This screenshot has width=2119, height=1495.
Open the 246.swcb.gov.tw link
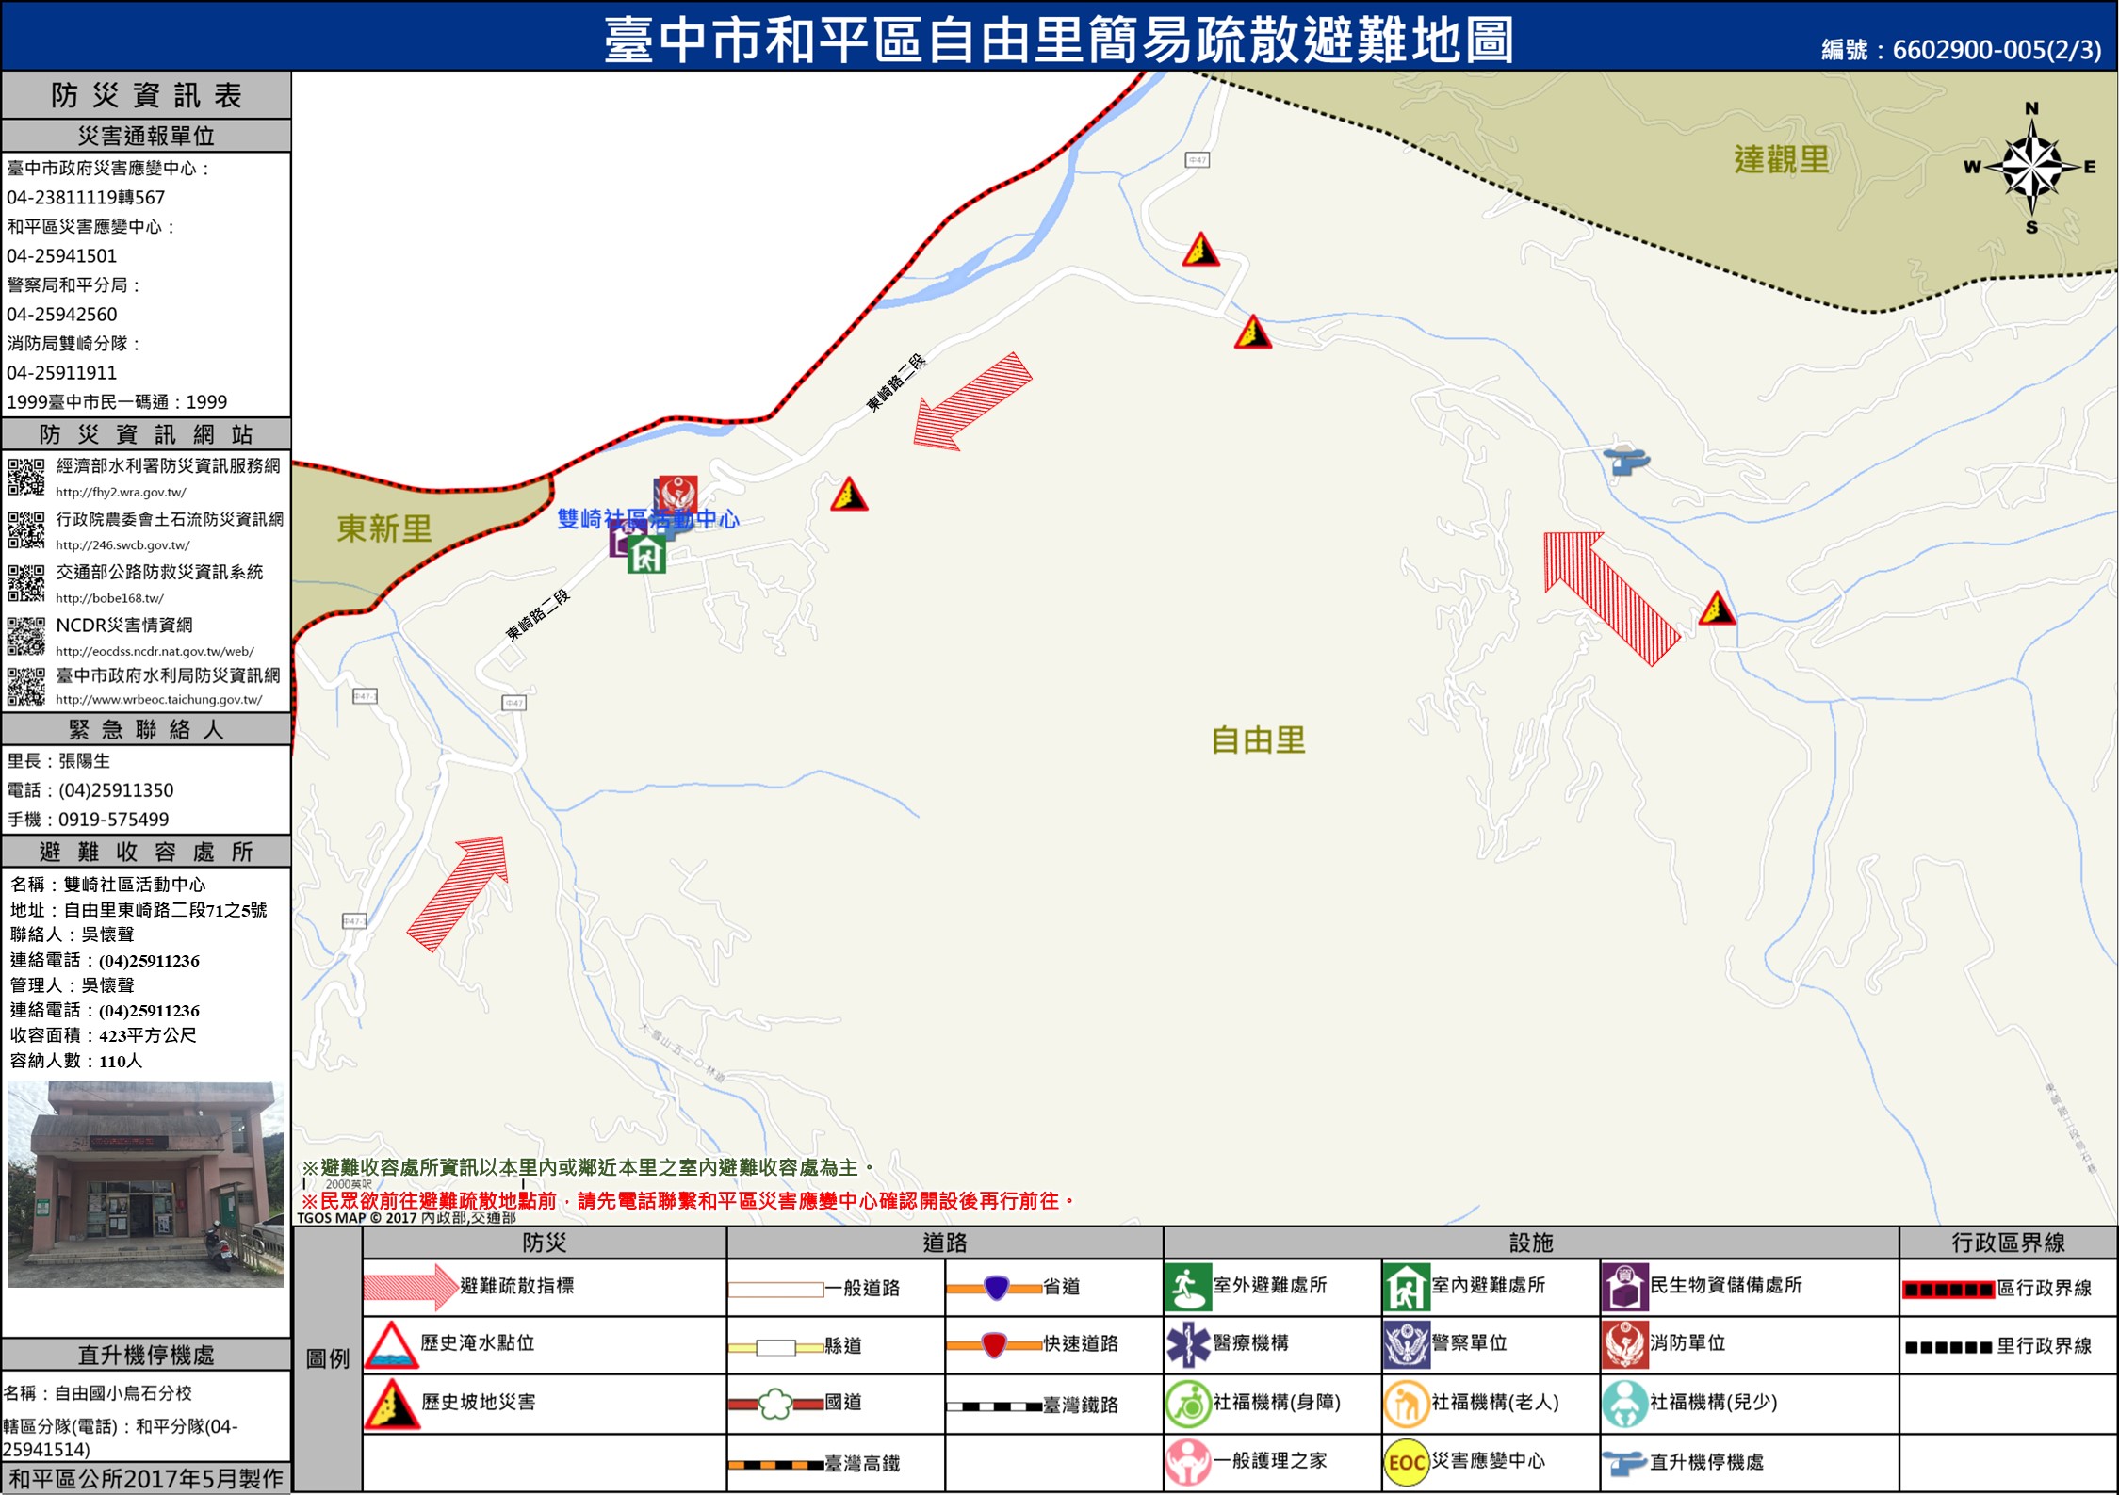(x=122, y=544)
